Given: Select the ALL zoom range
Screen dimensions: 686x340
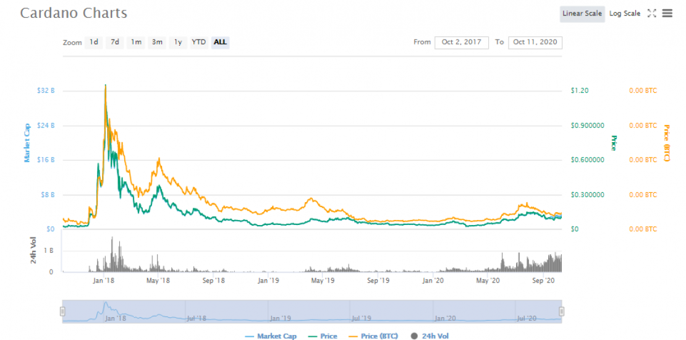Looking at the screenshot, I should tap(220, 42).
